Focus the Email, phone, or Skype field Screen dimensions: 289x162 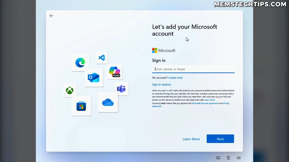pyautogui.click(x=193, y=69)
